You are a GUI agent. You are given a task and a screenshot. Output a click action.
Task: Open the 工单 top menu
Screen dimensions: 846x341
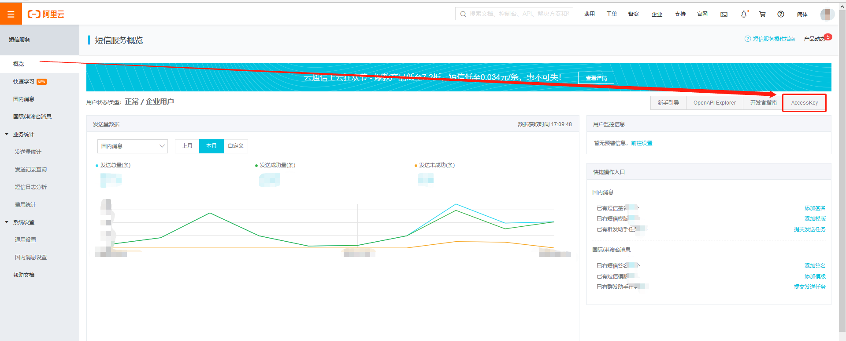[x=612, y=14]
